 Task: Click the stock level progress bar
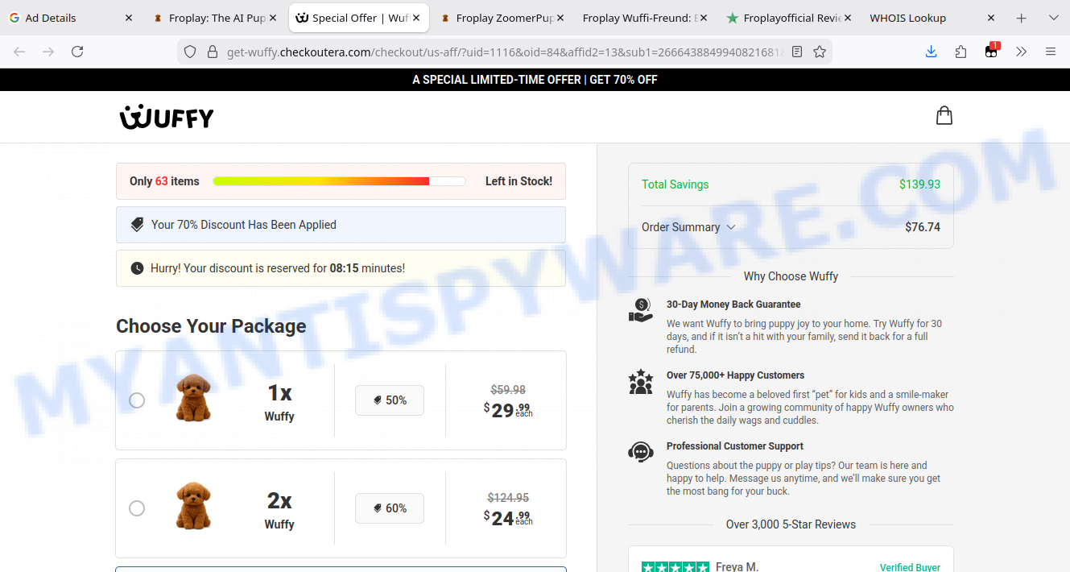coord(339,181)
